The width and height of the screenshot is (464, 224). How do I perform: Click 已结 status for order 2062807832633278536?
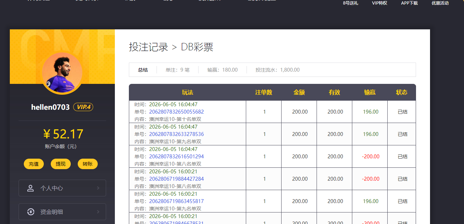point(402,134)
